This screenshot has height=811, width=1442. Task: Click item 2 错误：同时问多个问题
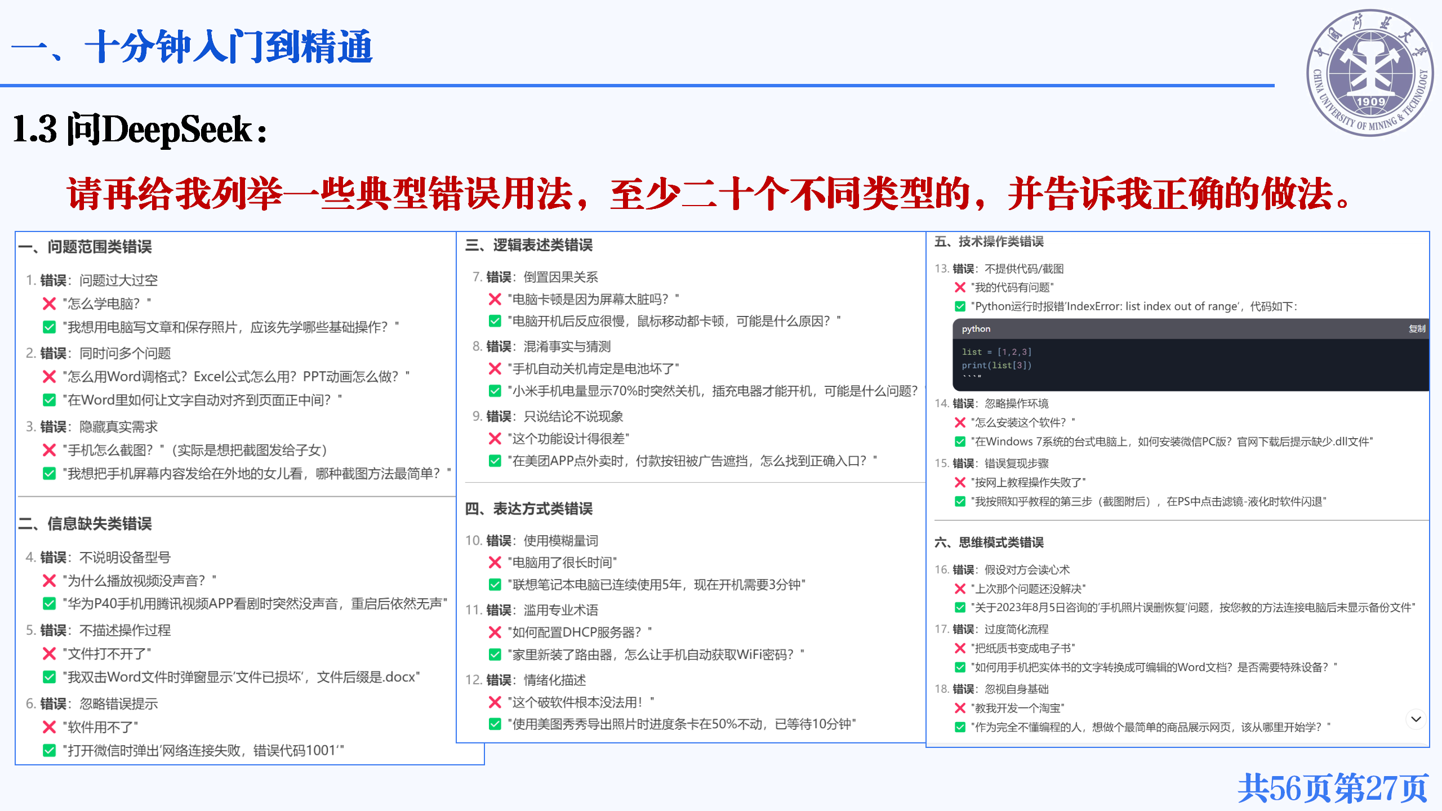click(98, 353)
